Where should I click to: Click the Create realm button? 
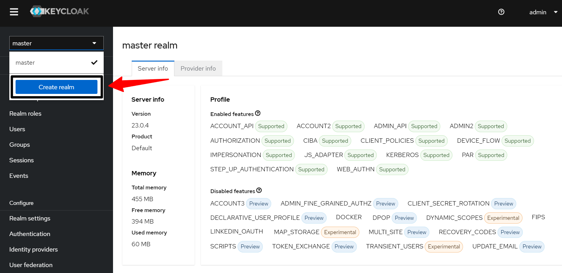56,87
